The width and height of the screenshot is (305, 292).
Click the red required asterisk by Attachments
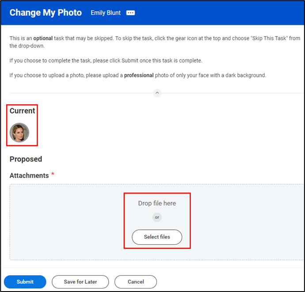tap(53, 174)
